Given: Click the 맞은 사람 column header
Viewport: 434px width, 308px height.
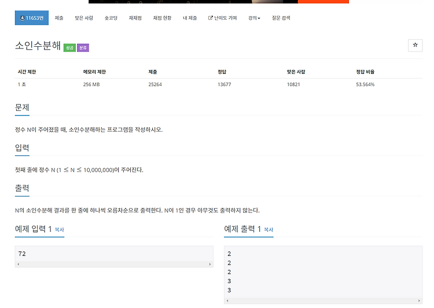Looking at the screenshot, I should pos(296,72).
